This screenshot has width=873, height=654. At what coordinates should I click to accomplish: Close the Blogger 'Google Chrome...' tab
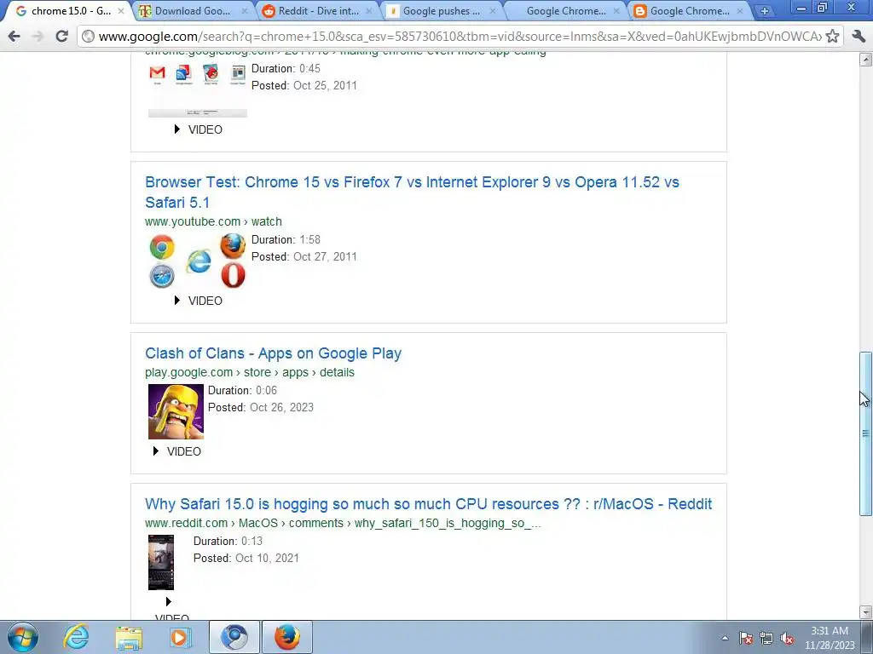point(739,10)
